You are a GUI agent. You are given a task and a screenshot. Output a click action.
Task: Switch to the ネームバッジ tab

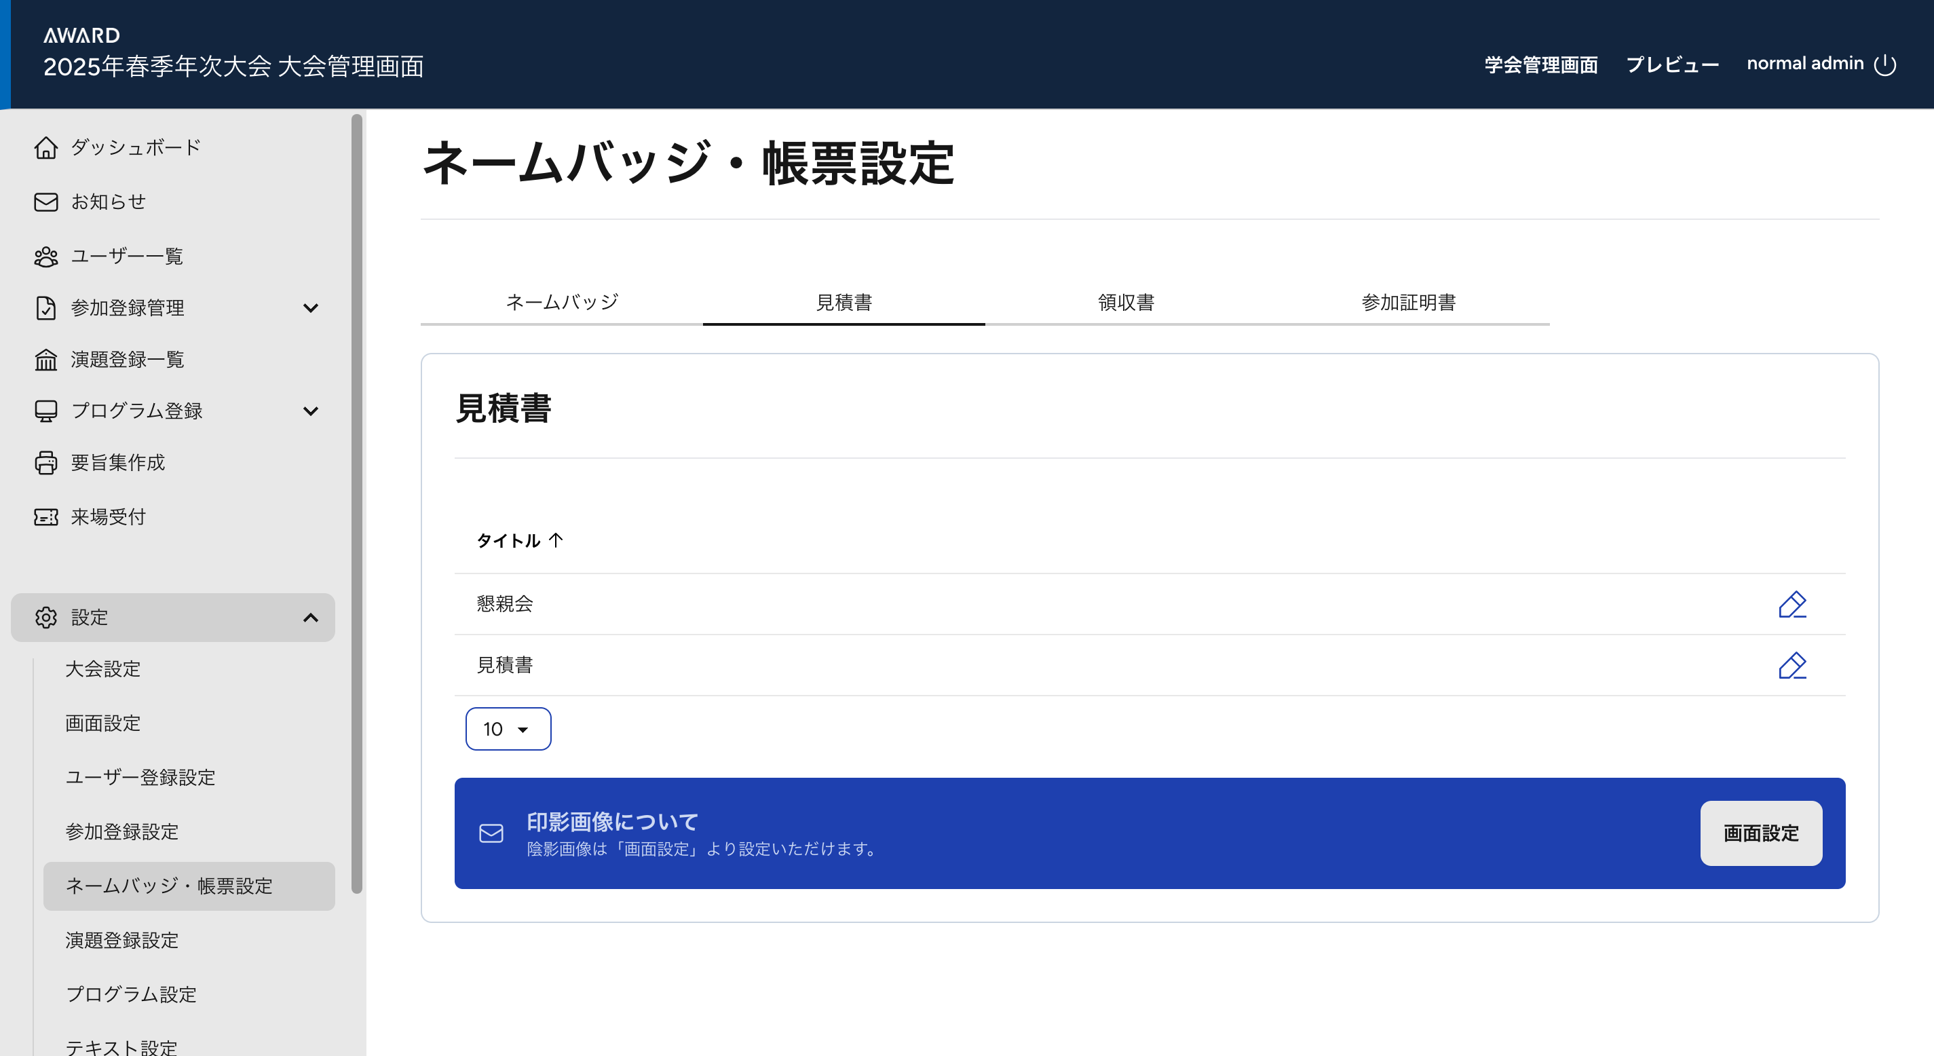coord(562,302)
